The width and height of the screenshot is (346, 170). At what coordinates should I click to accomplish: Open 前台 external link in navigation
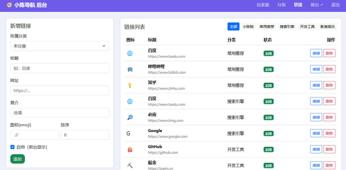click(317, 5)
